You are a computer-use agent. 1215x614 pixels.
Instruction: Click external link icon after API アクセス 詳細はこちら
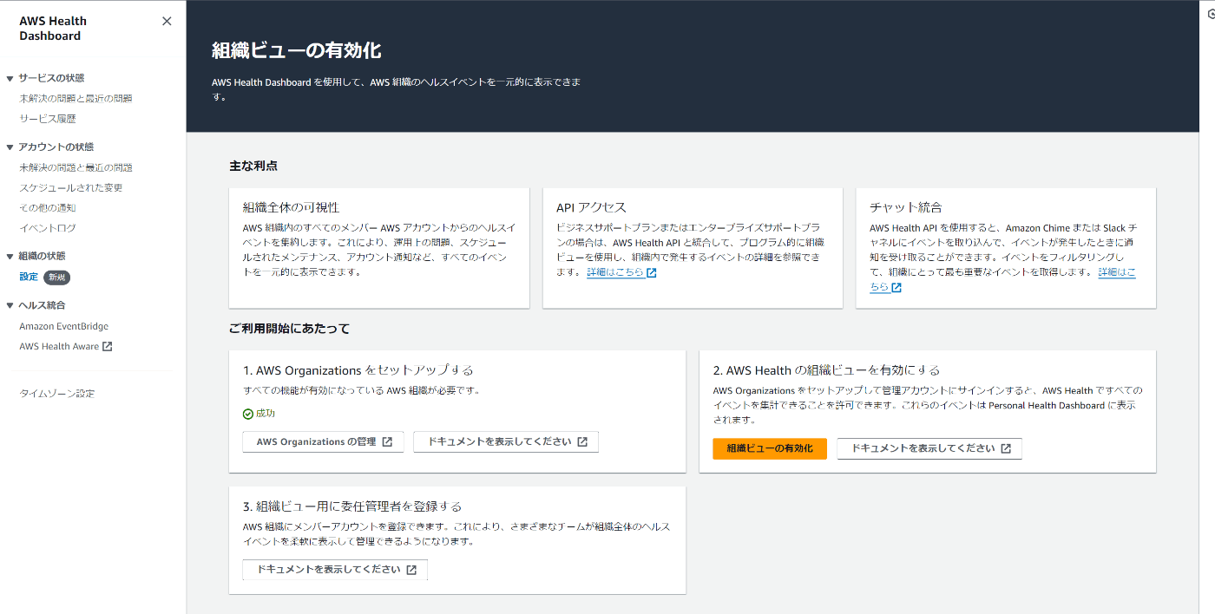click(x=652, y=273)
